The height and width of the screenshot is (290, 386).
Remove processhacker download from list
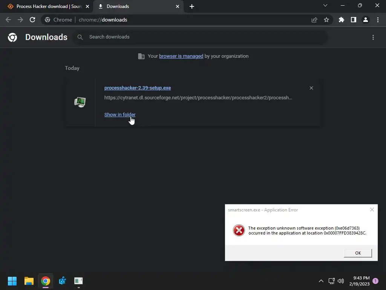coord(311,88)
